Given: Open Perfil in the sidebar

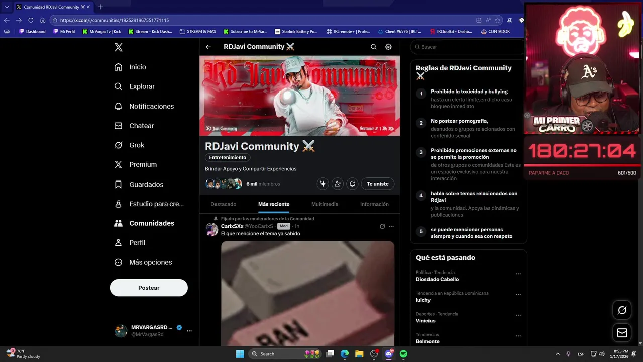Looking at the screenshot, I should [130, 243].
